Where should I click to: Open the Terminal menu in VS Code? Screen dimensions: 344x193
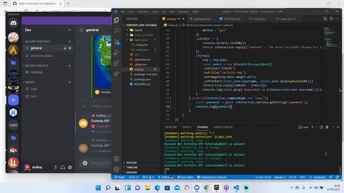point(183,12)
